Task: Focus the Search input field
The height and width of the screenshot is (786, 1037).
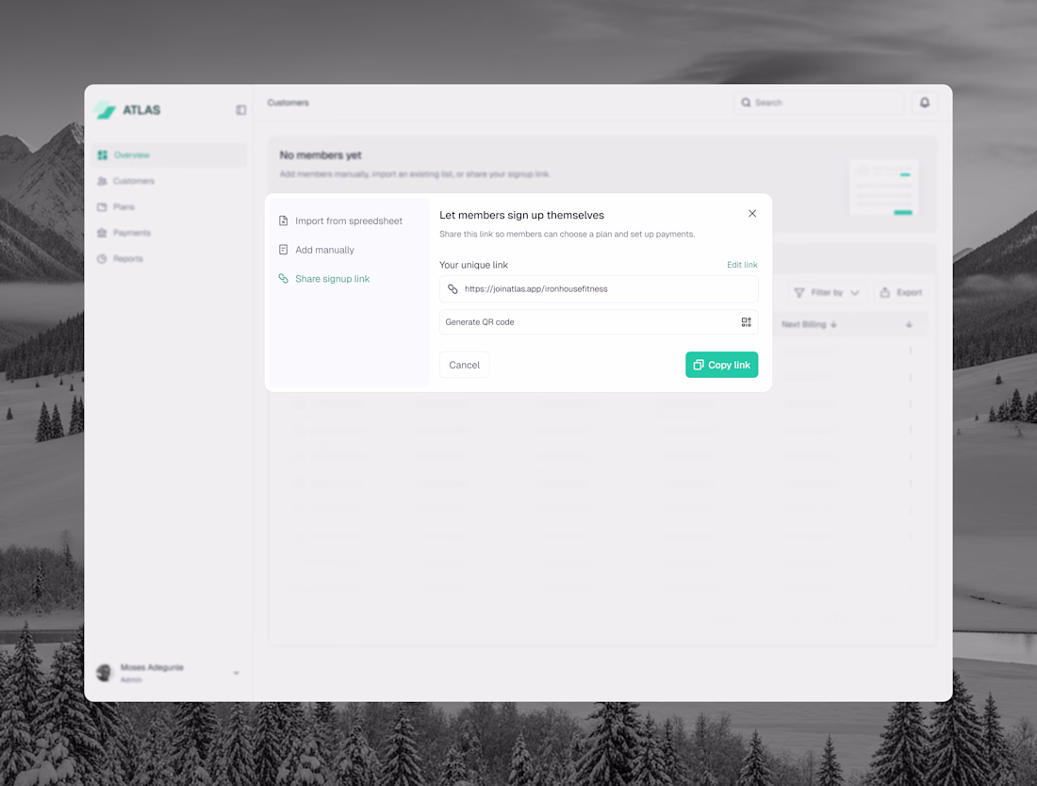Action: [818, 103]
